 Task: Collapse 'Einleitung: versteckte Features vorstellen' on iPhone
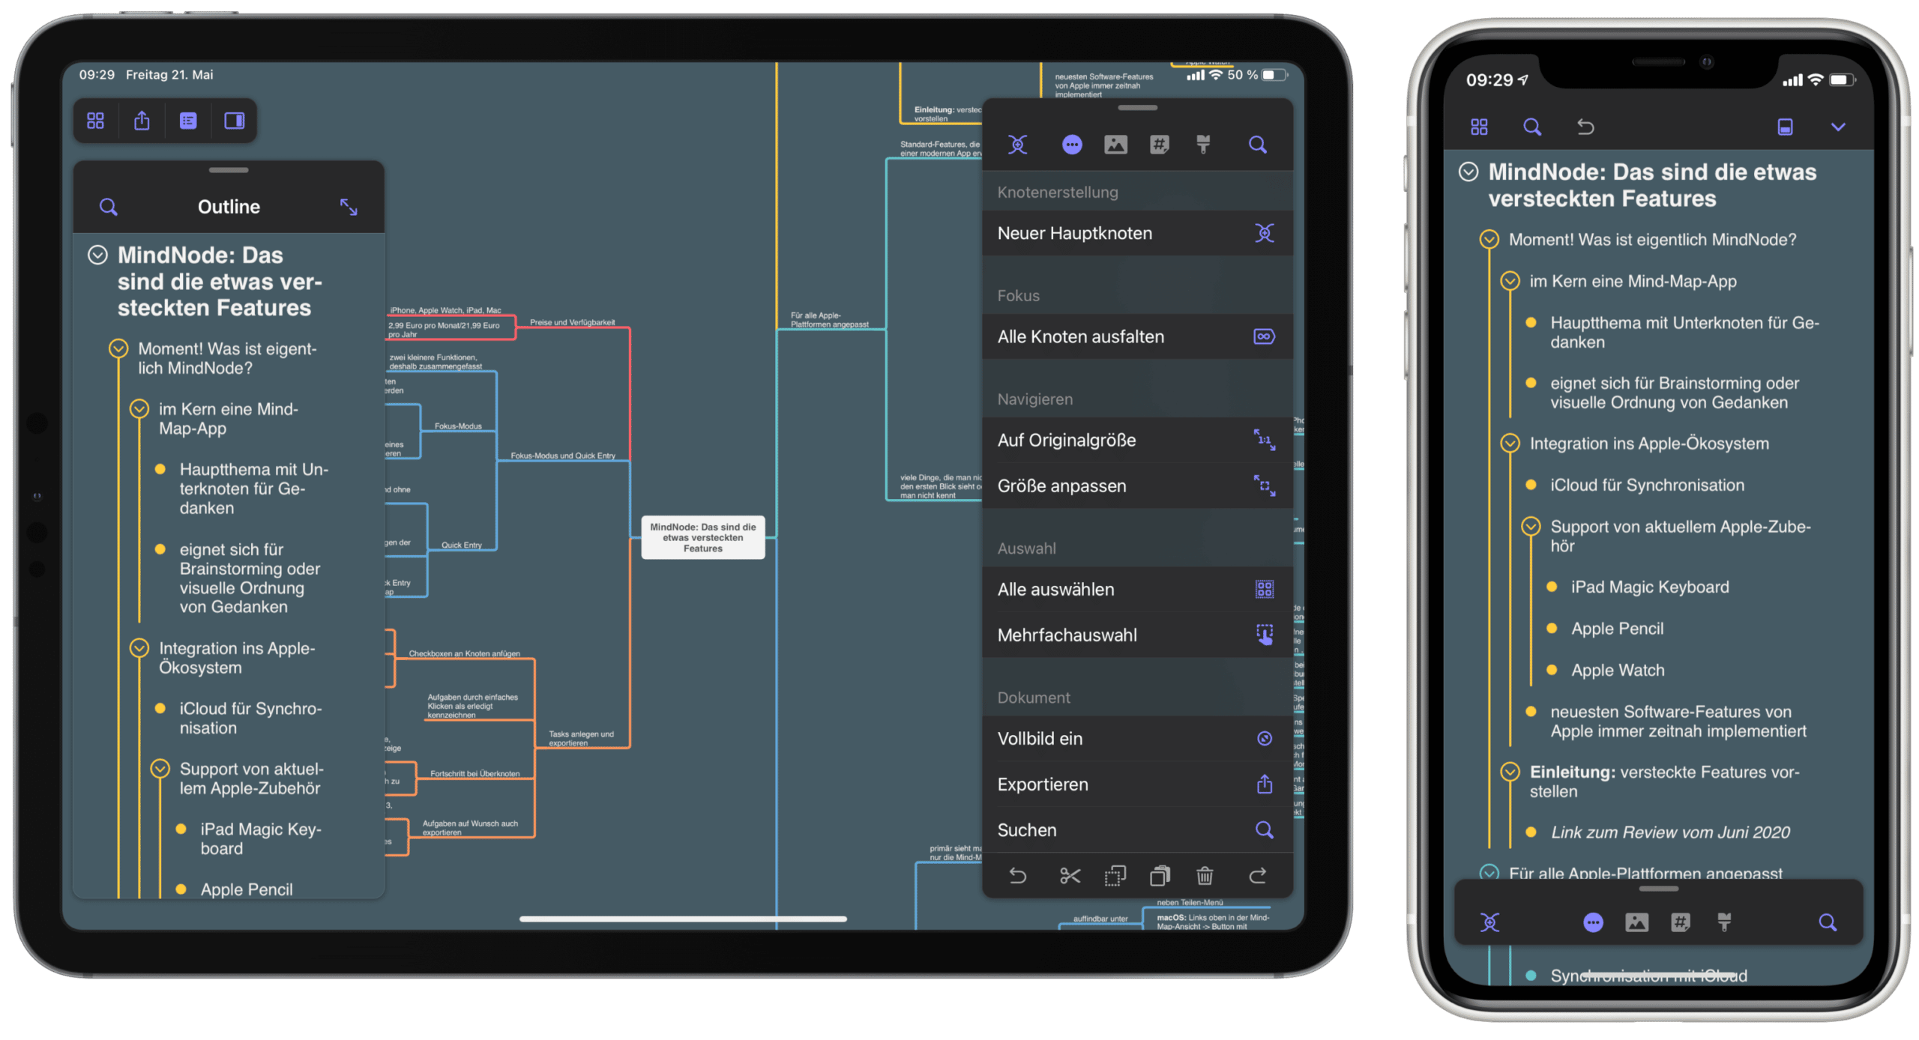tap(1510, 771)
